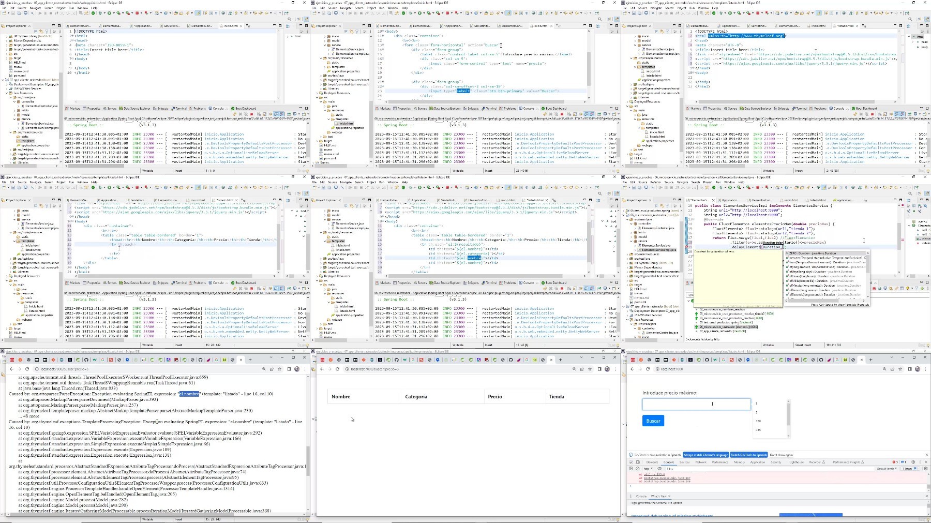This screenshot has width=931, height=523.
Task: Click Switch DevTools to Spanish button
Action: coord(748,455)
